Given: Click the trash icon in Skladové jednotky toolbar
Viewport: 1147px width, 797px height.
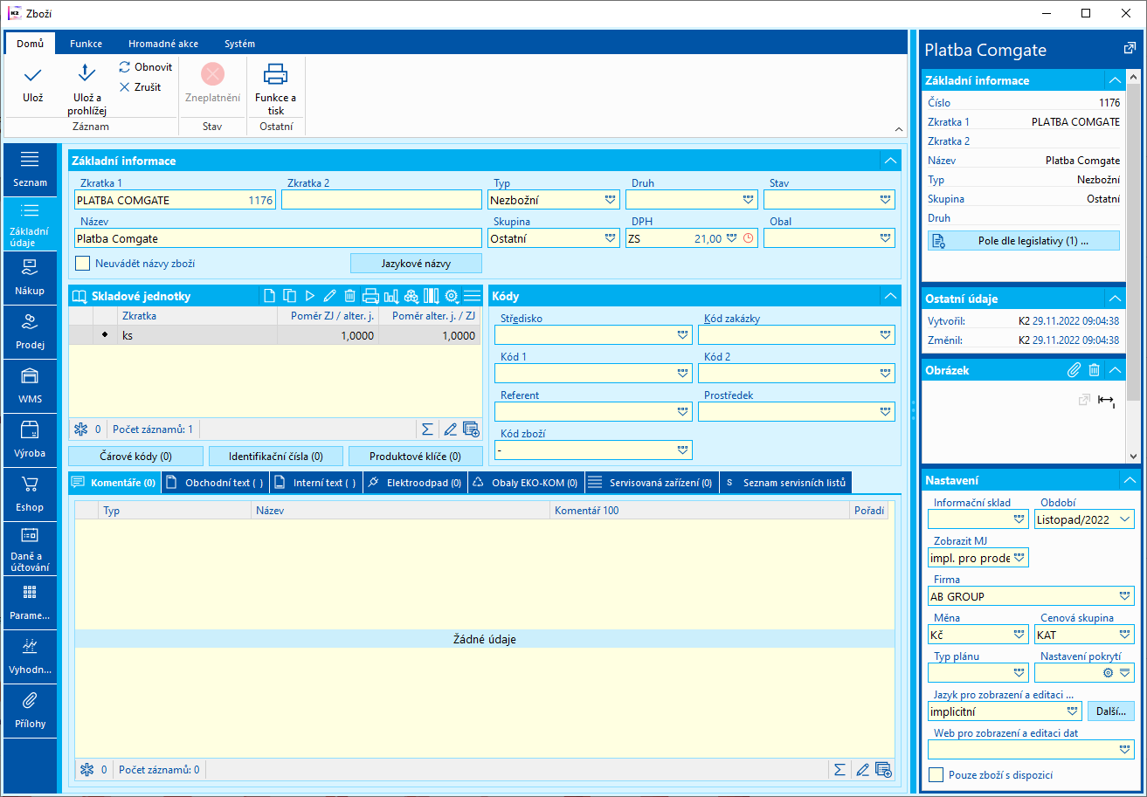Looking at the screenshot, I should tap(350, 296).
